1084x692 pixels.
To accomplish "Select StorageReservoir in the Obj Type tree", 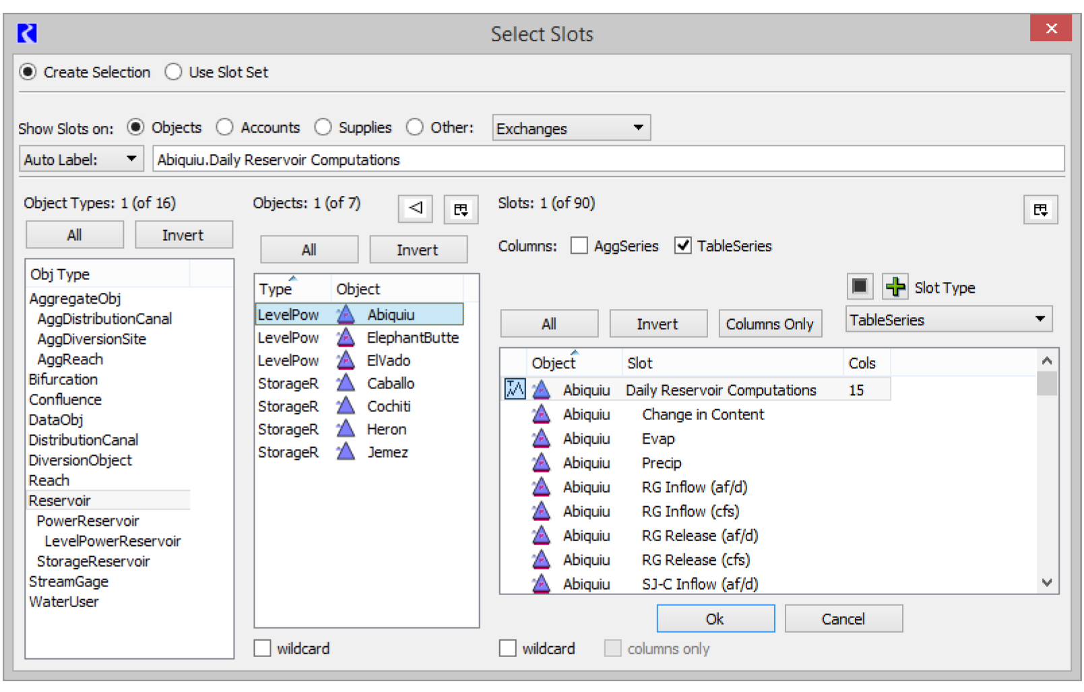I will (x=93, y=561).
